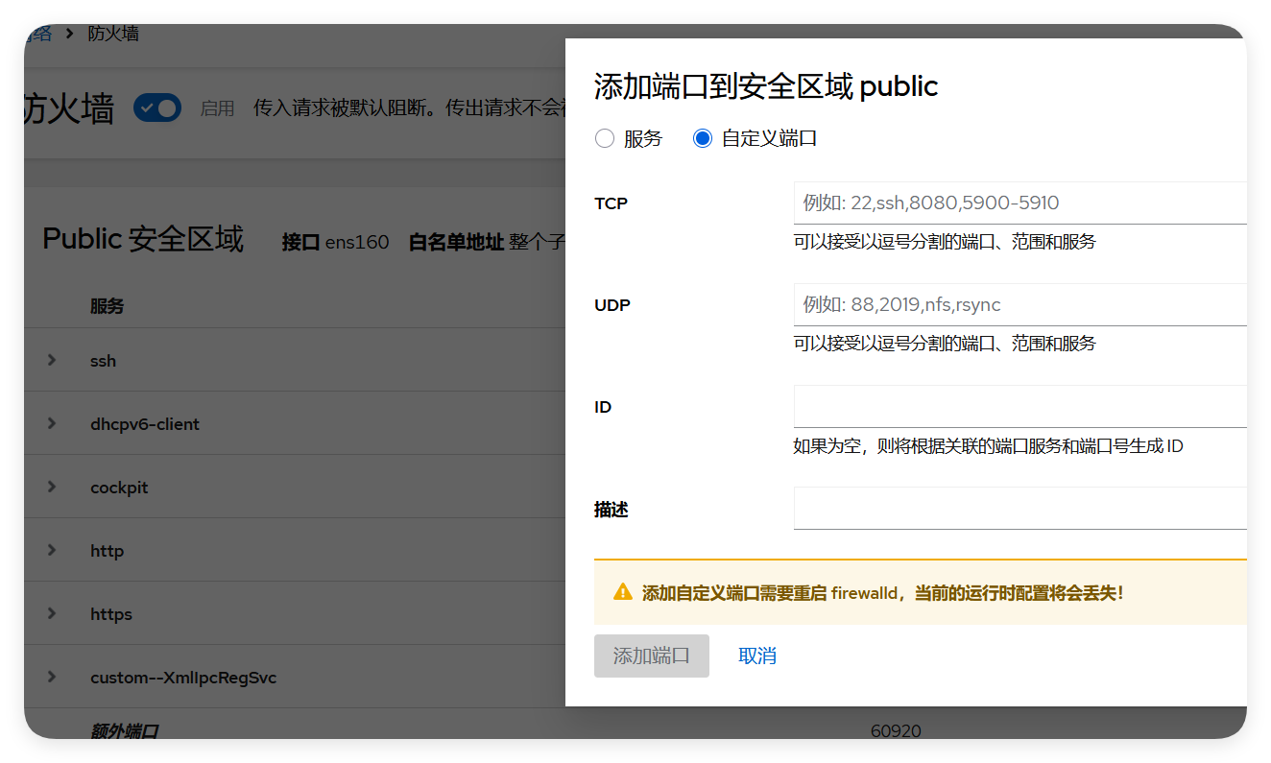Disable the firewall enable toggle
This screenshot has height=763, width=1271.
point(156,107)
